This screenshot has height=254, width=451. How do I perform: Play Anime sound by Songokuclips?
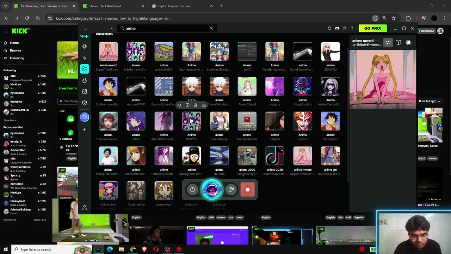pos(303,86)
